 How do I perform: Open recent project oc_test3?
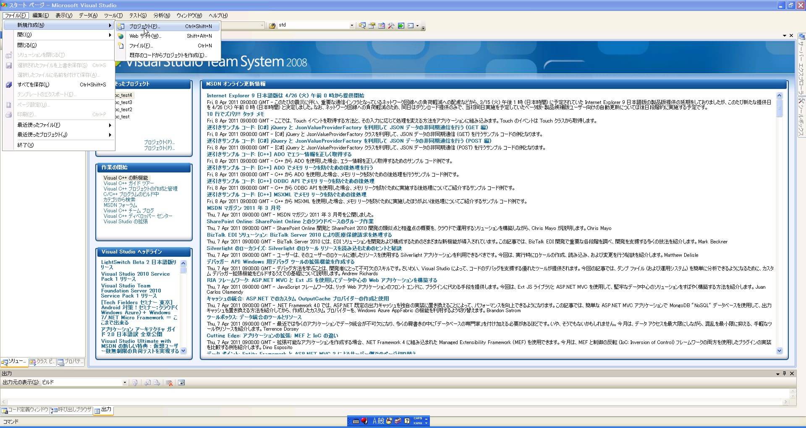click(x=123, y=102)
